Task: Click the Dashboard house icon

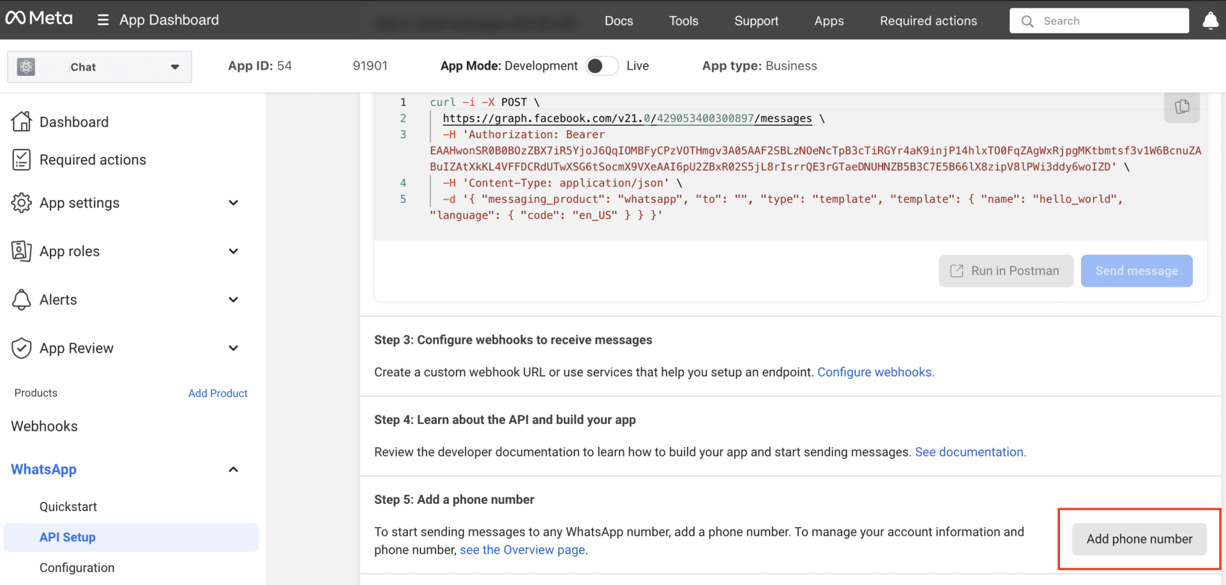Action: [21, 121]
